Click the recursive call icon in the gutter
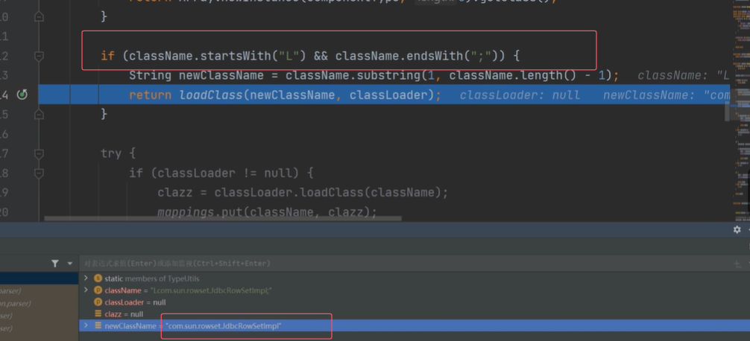The image size is (750, 341). point(22,95)
